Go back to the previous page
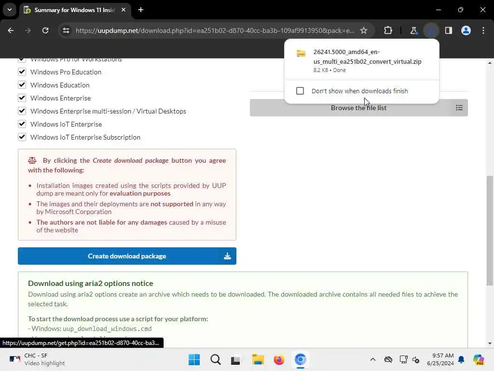Image resolution: width=494 pixels, height=371 pixels. pyautogui.click(x=11, y=30)
